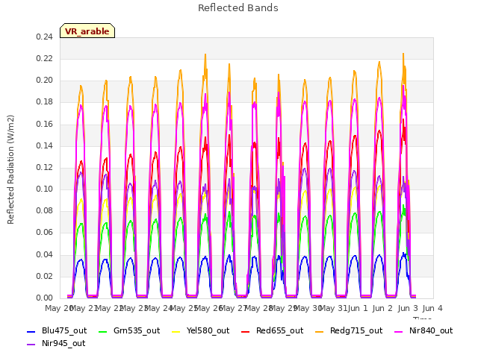The height and width of the screenshot is (358, 478).
Task: Click the 0.10 y-axis tick label
Action: coord(45,189)
